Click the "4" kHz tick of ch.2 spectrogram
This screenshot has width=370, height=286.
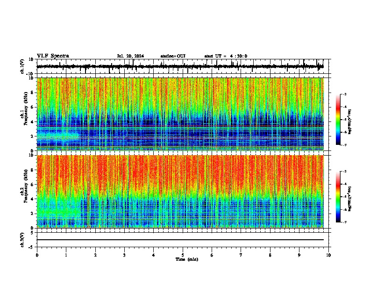[x=32, y=199]
